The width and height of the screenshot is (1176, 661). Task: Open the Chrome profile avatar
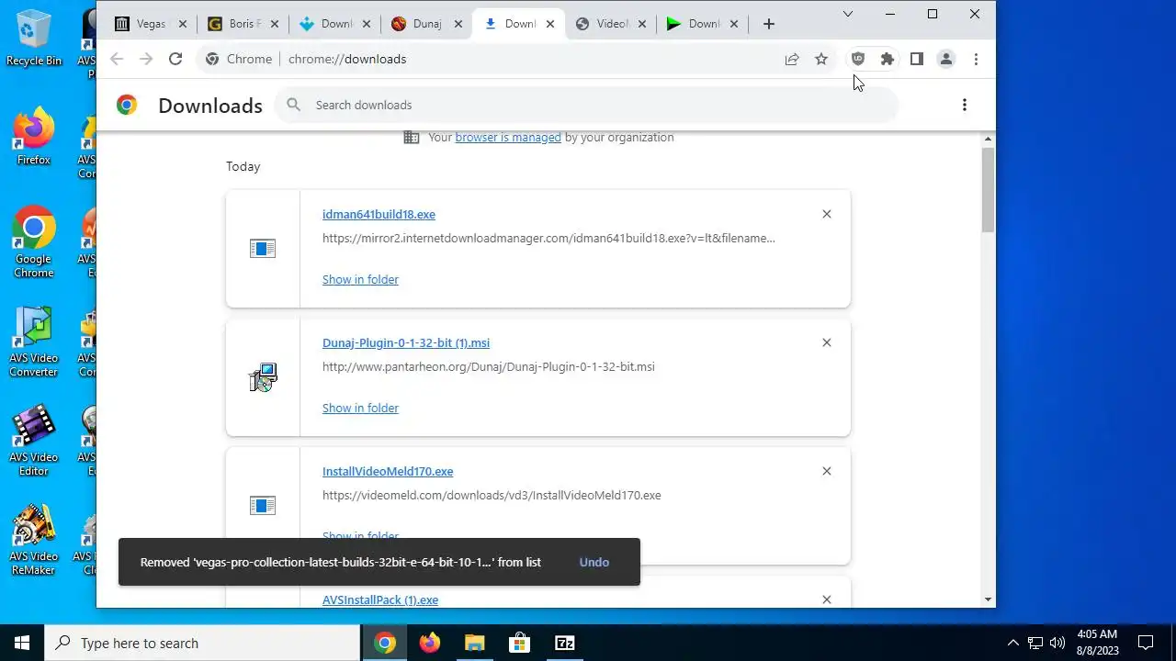[x=945, y=59]
